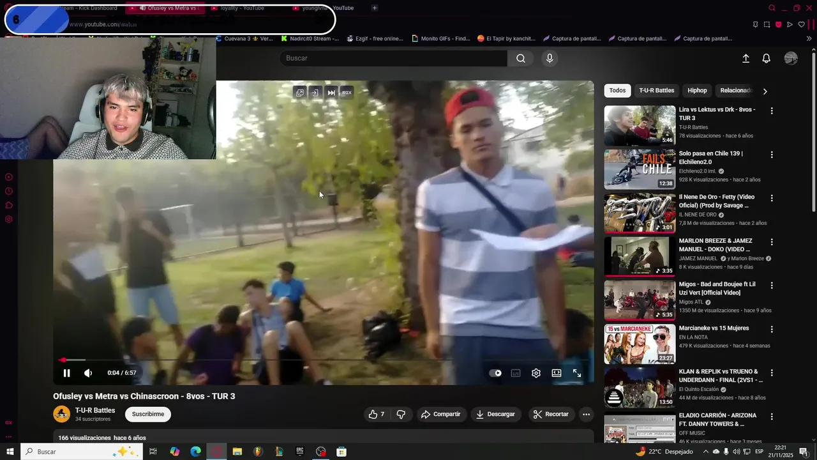Viewport: 817px width, 460px height.
Task: Click the Descargar download button
Action: click(x=495, y=414)
